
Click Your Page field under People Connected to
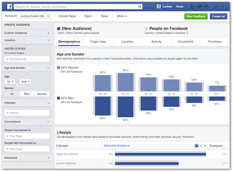click(x=27, y=136)
